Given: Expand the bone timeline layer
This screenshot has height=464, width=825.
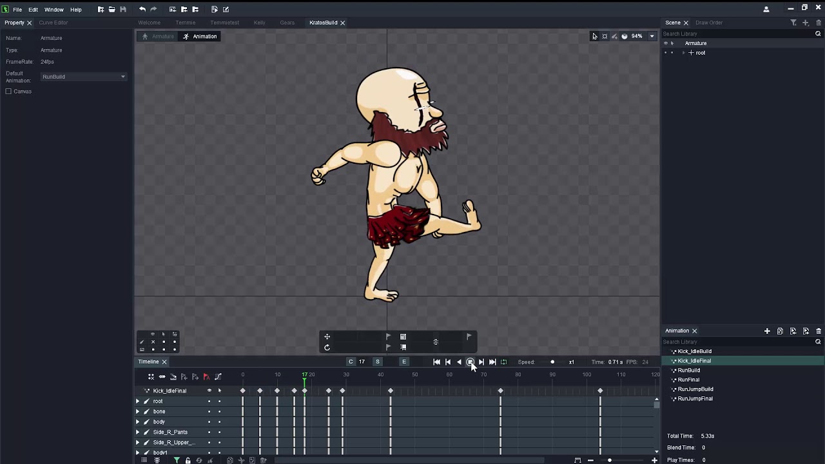Looking at the screenshot, I should pyautogui.click(x=137, y=412).
